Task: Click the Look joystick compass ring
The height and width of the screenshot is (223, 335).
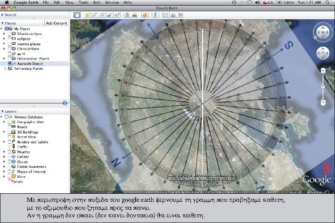Action: pyautogui.click(x=323, y=32)
